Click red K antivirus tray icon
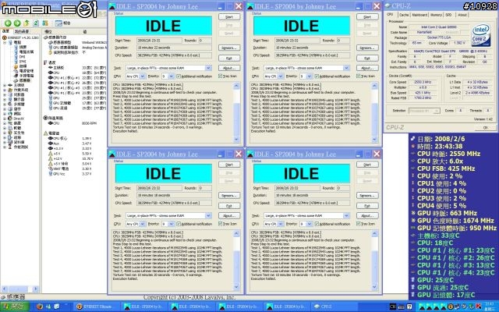 pyautogui.click(x=478, y=307)
